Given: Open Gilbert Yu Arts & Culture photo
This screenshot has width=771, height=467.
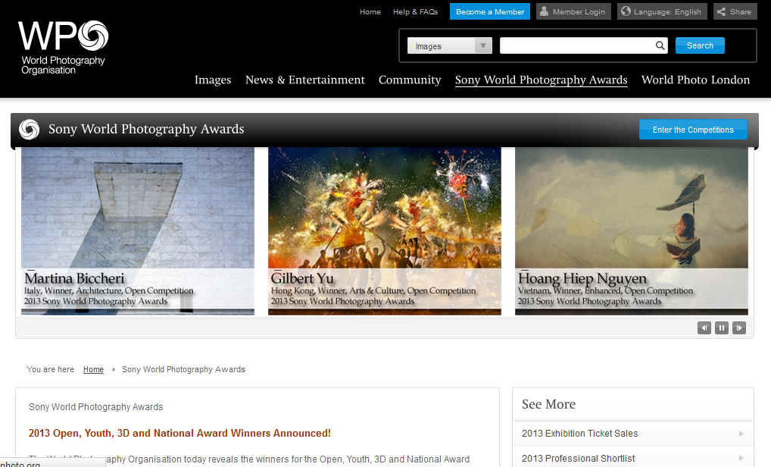Looking at the screenshot, I should [385, 230].
